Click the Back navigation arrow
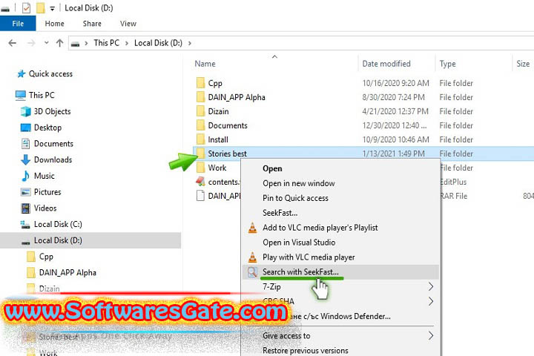The height and width of the screenshot is (356, 534). (x=13, y=43)
